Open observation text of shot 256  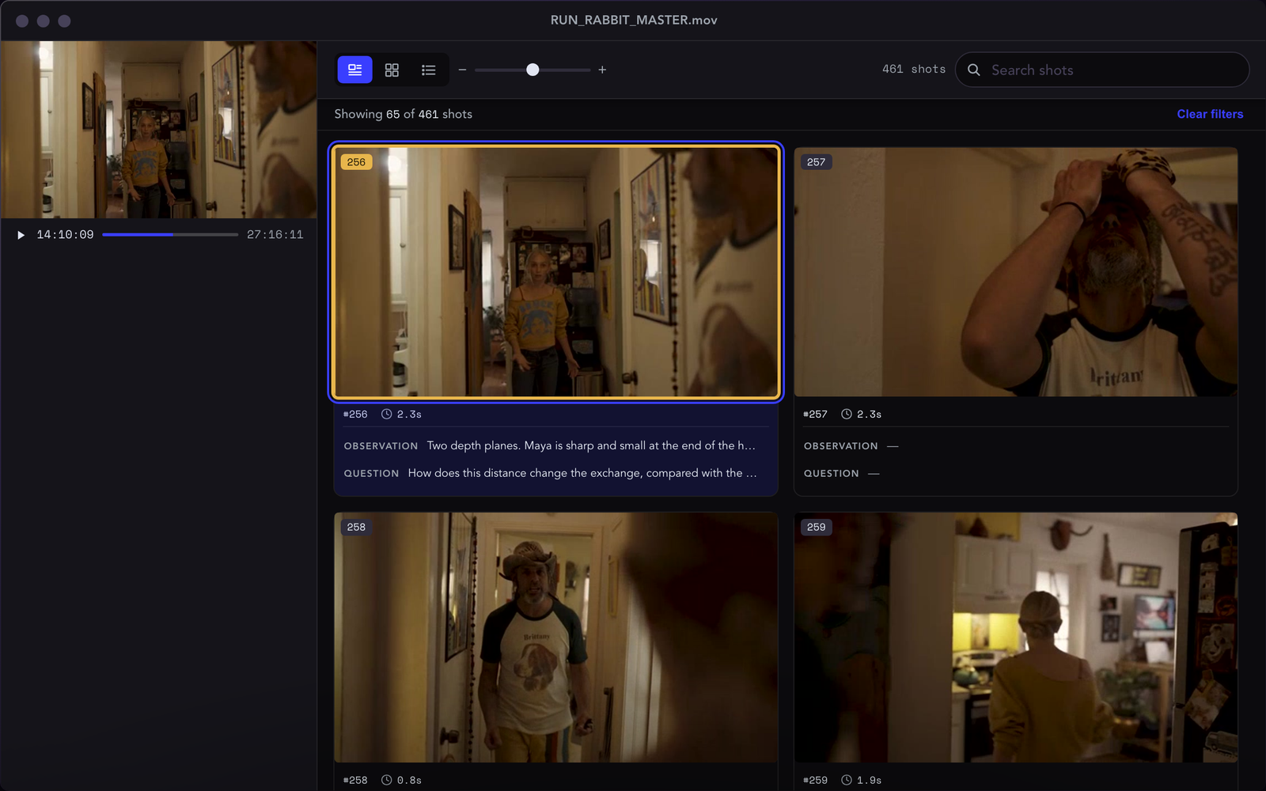point(591,446)
